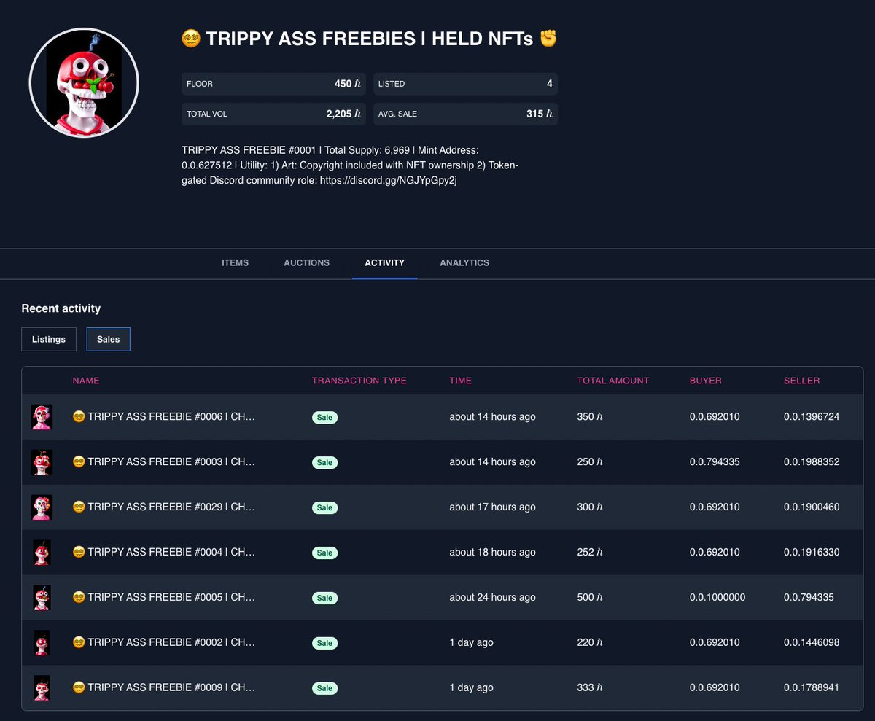Open buyer account 0.0.794335
The image size is (875, 721).
(715, 462)
